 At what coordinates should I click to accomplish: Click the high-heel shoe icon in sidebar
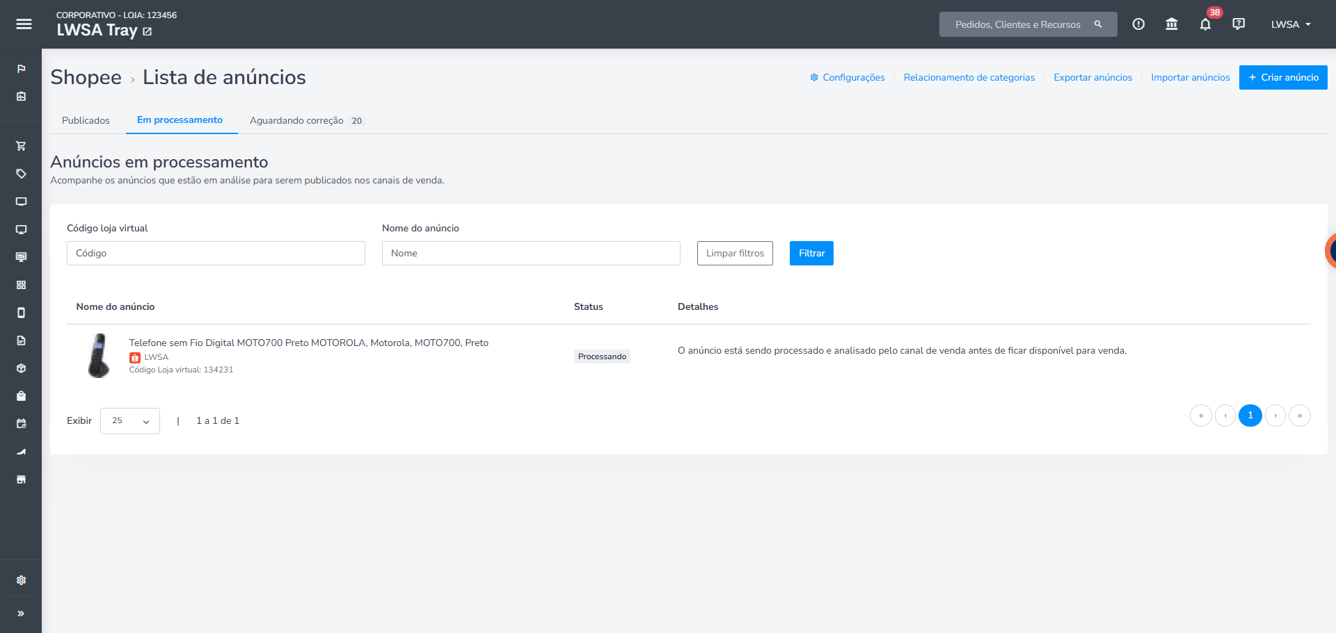(x=21, y=452)
